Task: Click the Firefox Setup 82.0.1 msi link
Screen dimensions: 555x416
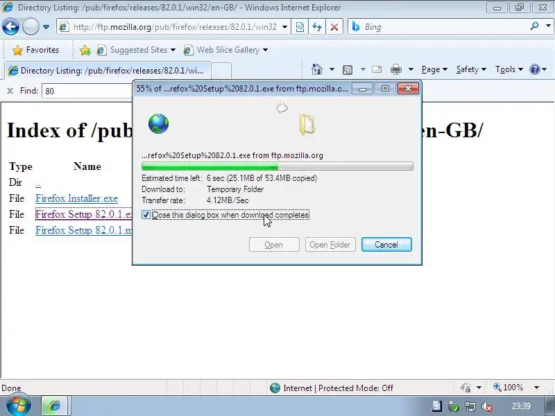Action: click(83, 230)
